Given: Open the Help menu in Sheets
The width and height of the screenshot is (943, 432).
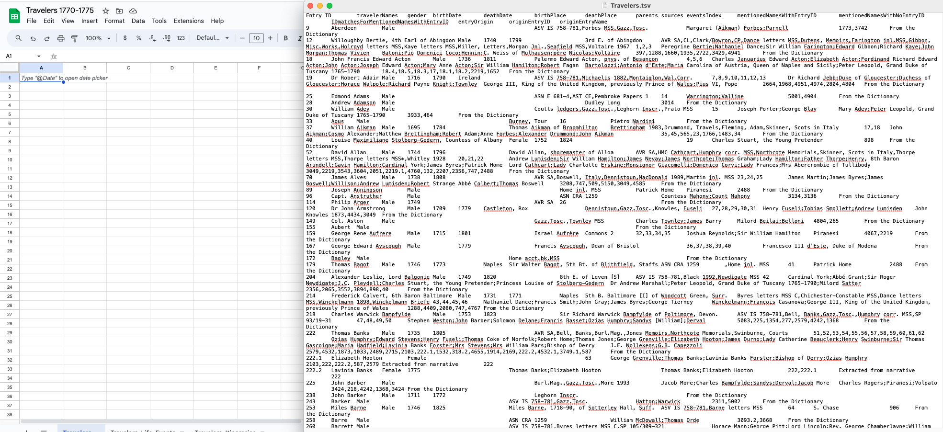Looking at the screenshot, I should (217, 21).
